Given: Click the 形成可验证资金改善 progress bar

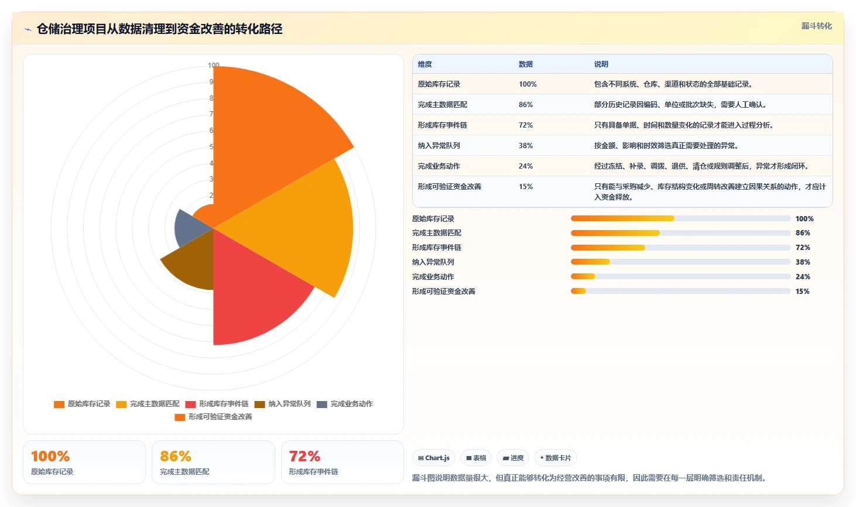Looking at the screenshot, I should tap(681, 291).
